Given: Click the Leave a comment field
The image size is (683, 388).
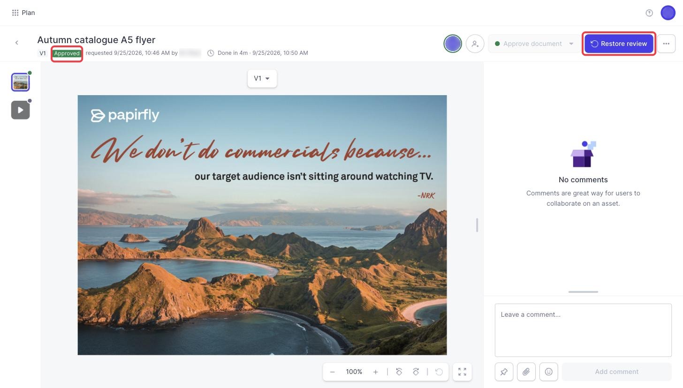Looking at the screenshot, I should pos(583,330).
